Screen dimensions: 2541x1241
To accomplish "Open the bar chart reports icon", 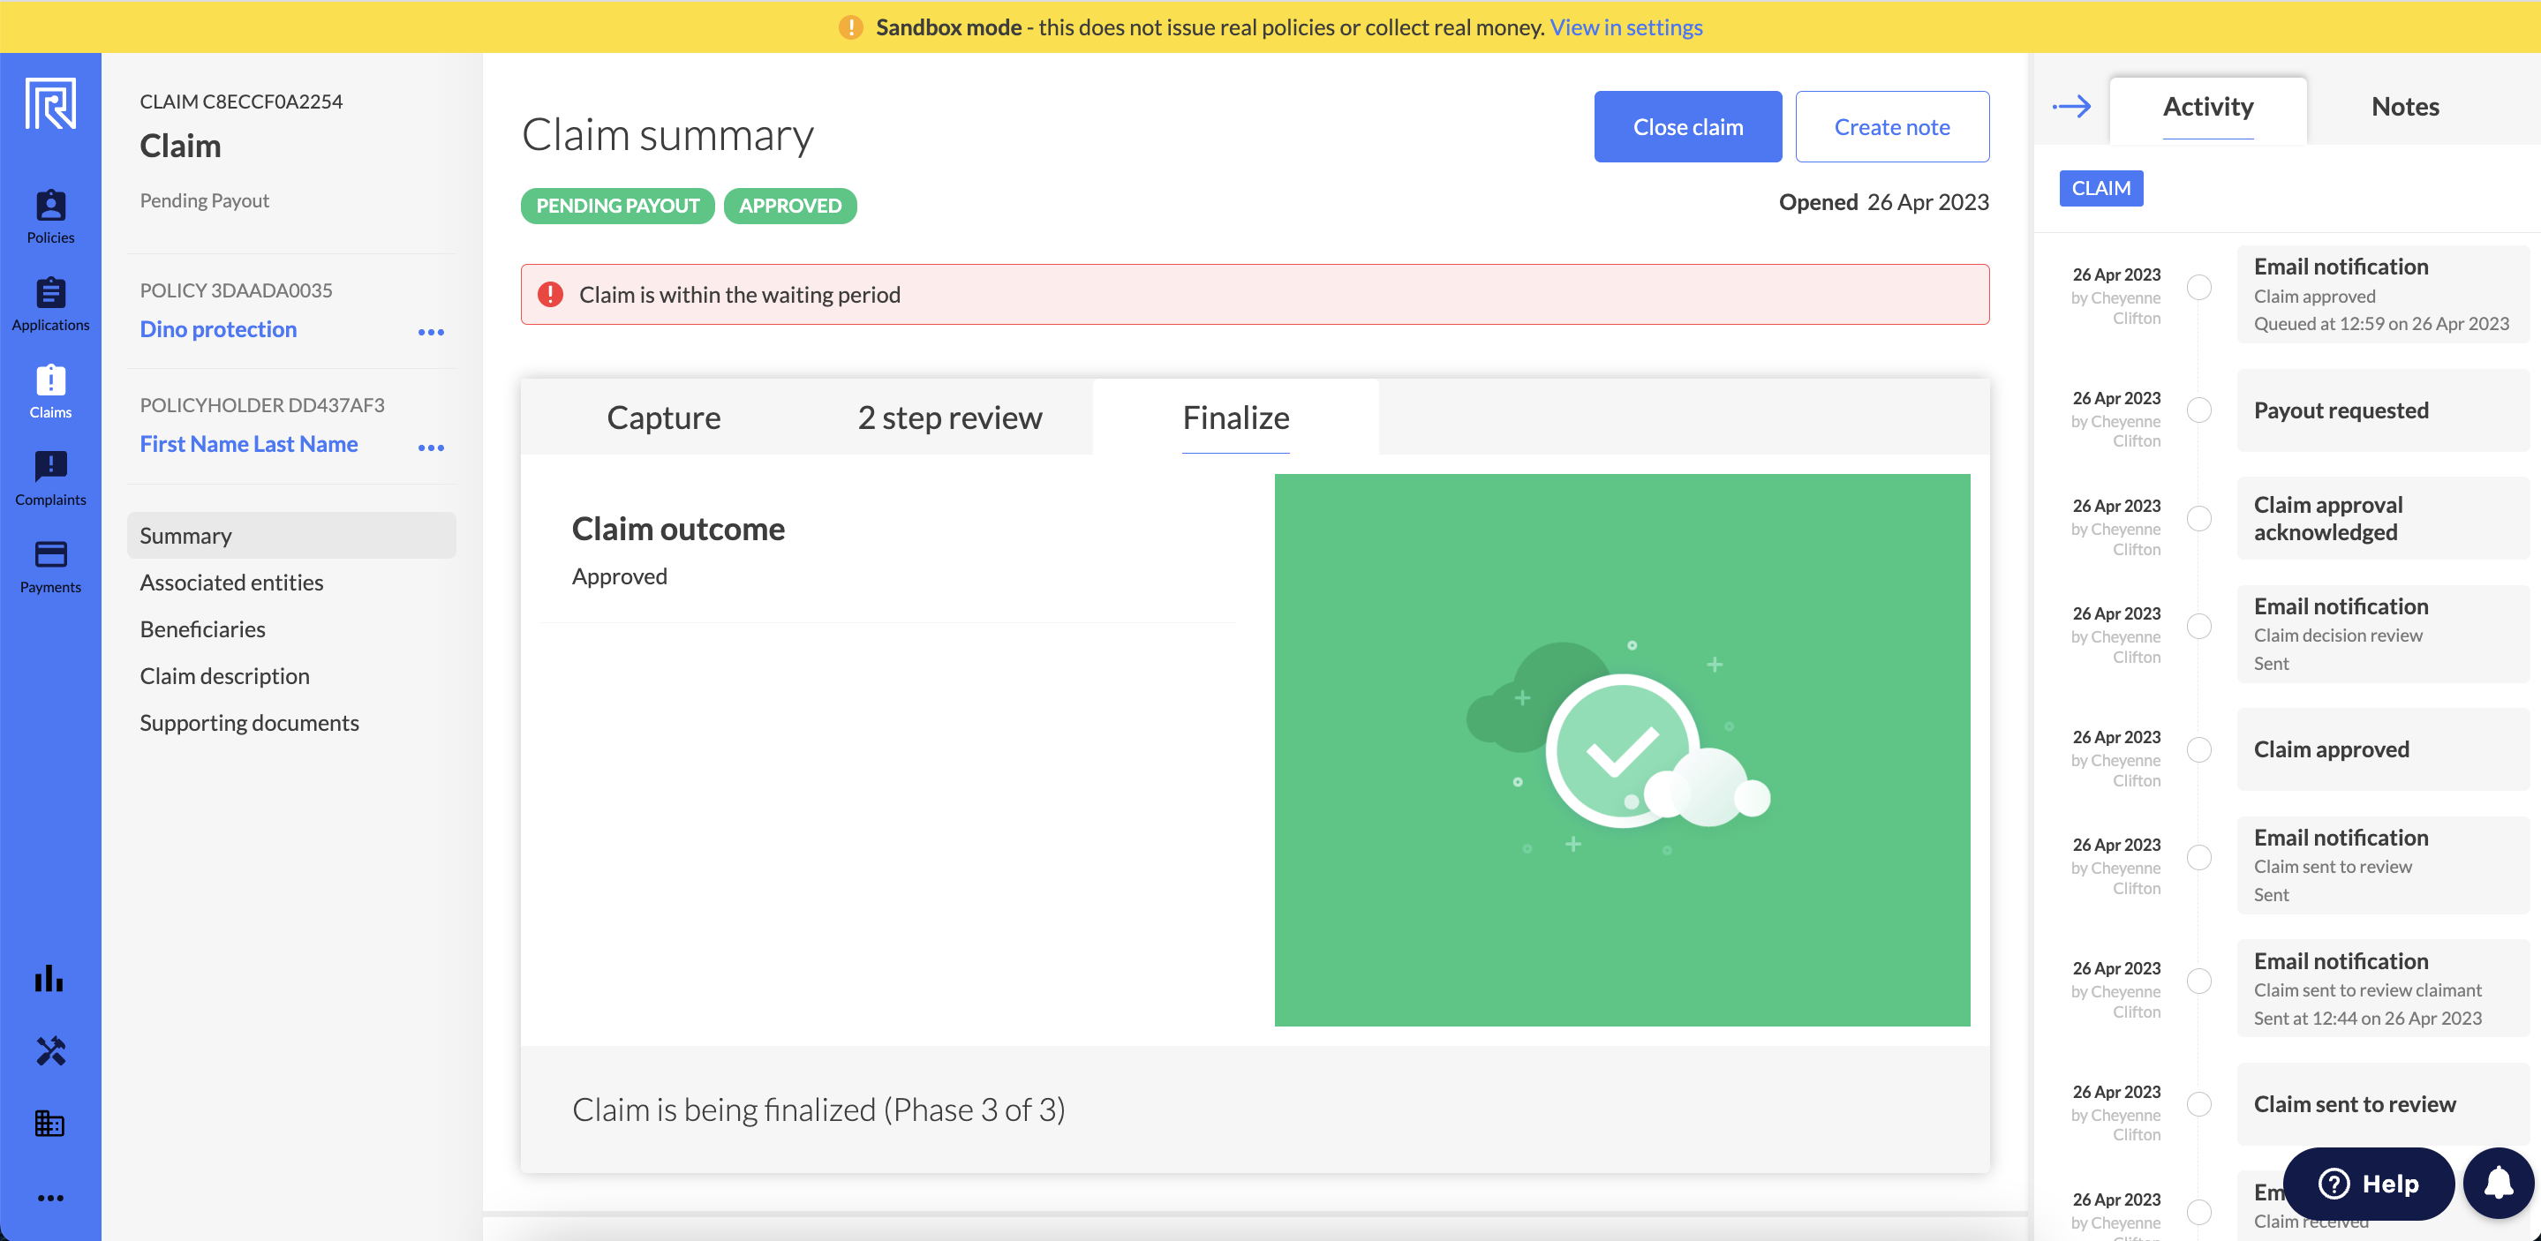I will click(x=49, y=978).
